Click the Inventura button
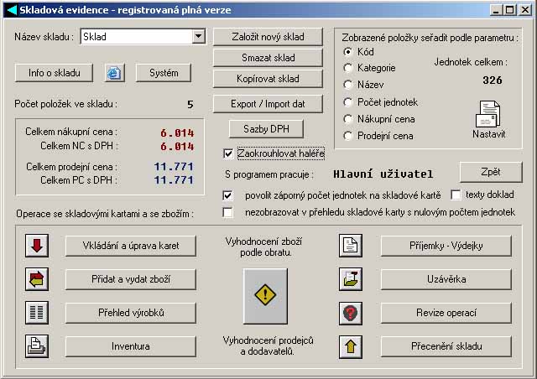The width and height of the screenshot is (537, 379). tap(131, 346)
